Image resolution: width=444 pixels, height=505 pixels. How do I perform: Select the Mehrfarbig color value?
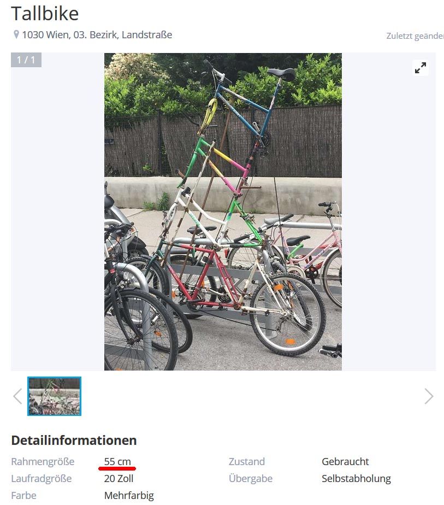129,495
